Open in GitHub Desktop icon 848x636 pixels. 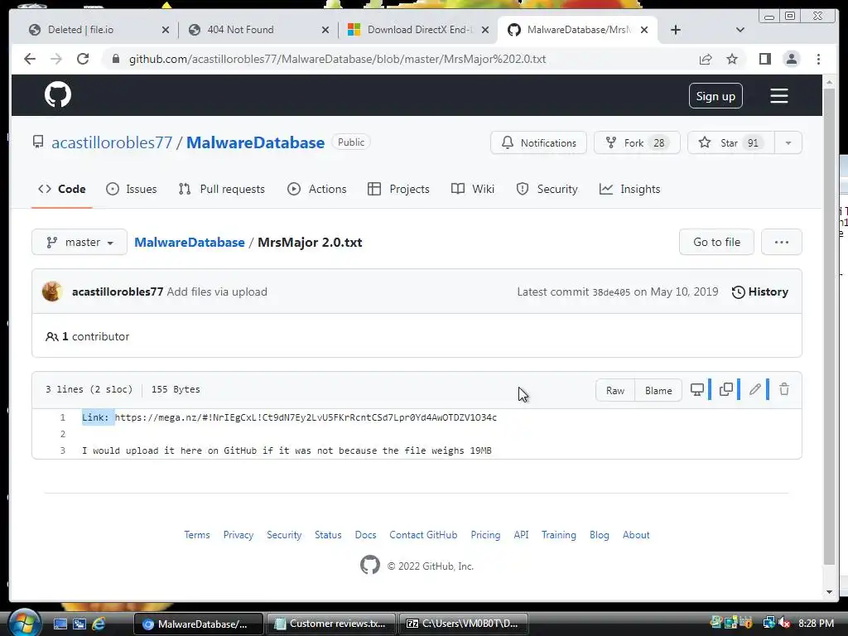click(x=697, y=389)
